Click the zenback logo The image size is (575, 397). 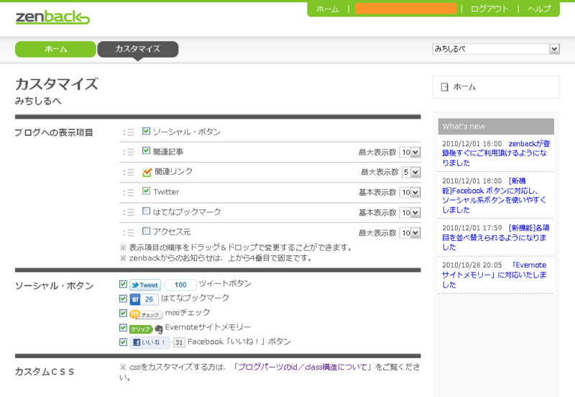click(52, 17)
